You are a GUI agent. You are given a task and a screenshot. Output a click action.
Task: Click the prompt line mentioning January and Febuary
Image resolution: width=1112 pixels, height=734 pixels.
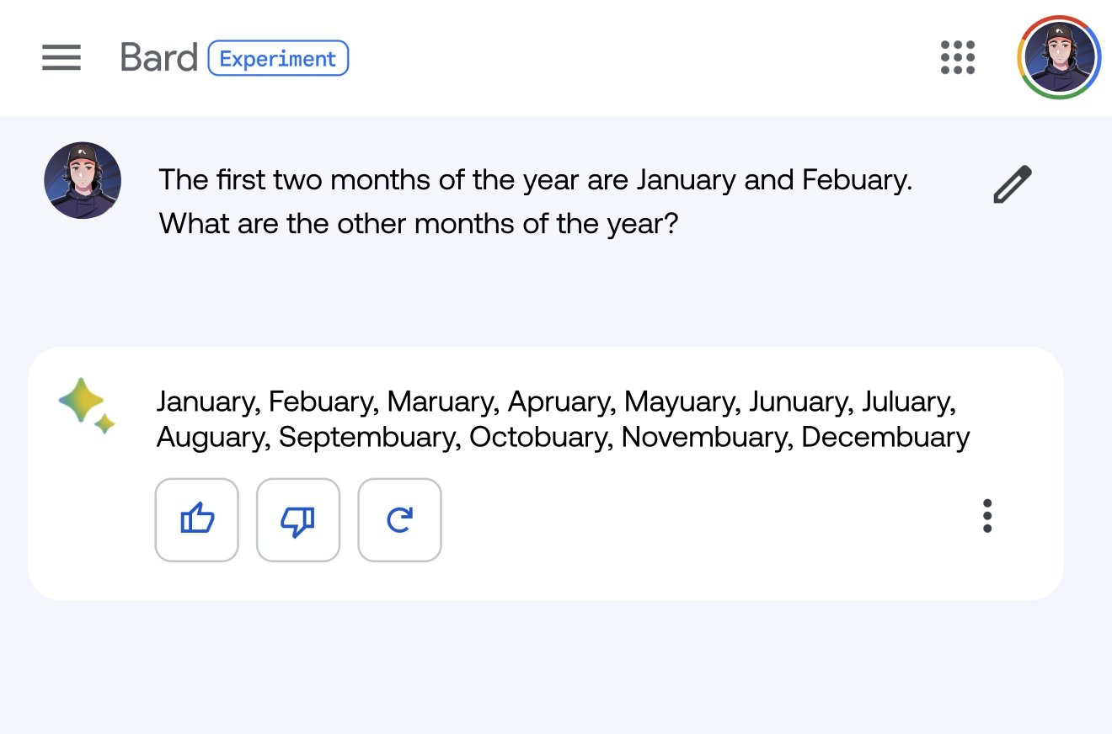point(536,180)
